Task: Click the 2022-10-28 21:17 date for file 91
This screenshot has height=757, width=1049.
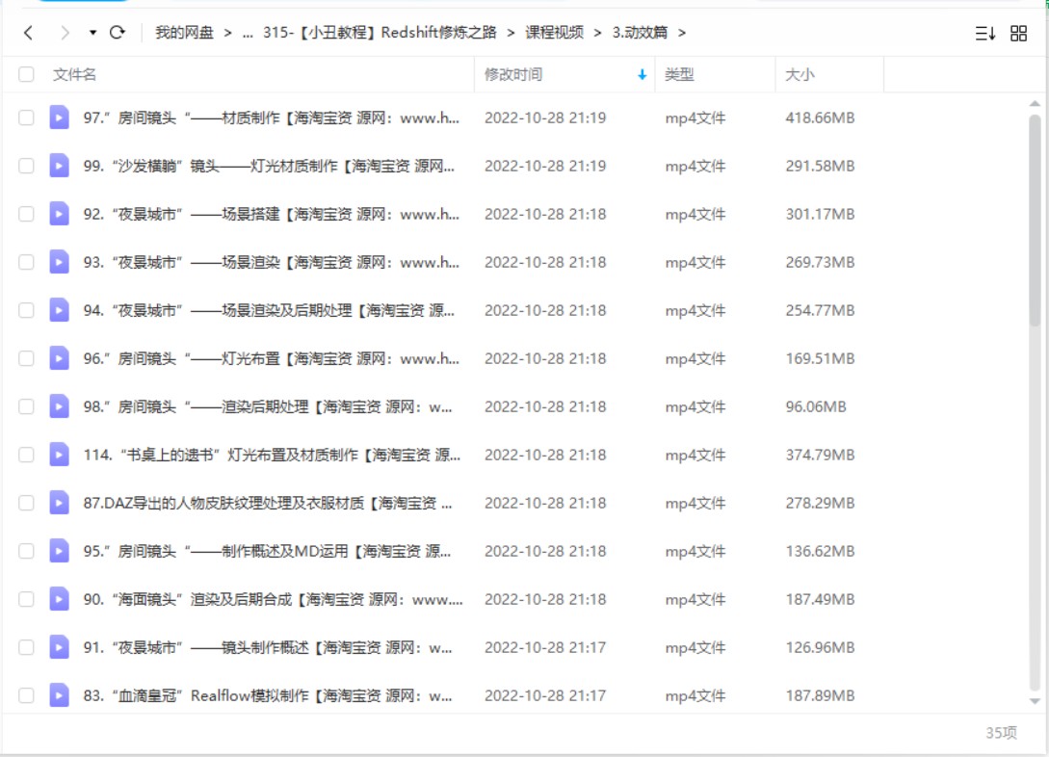Action: pos(545,647)
